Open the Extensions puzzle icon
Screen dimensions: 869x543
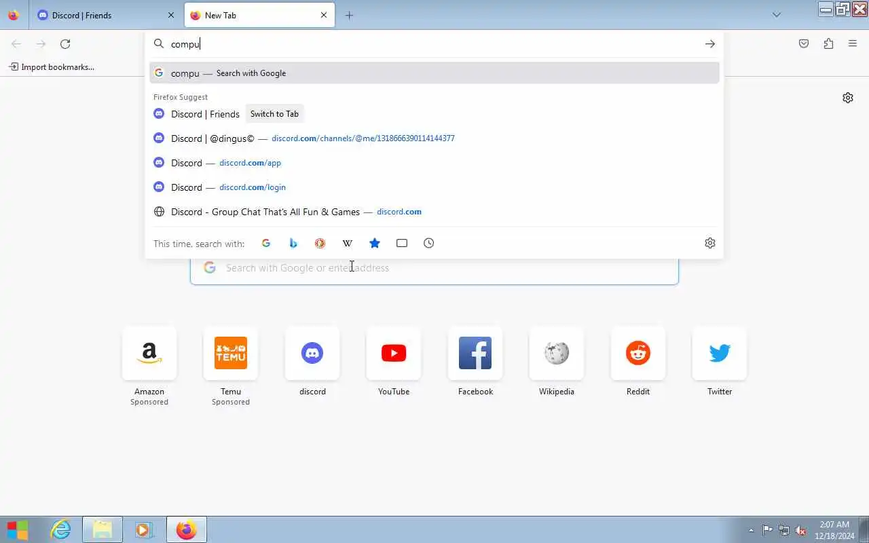tap(828, 44)
